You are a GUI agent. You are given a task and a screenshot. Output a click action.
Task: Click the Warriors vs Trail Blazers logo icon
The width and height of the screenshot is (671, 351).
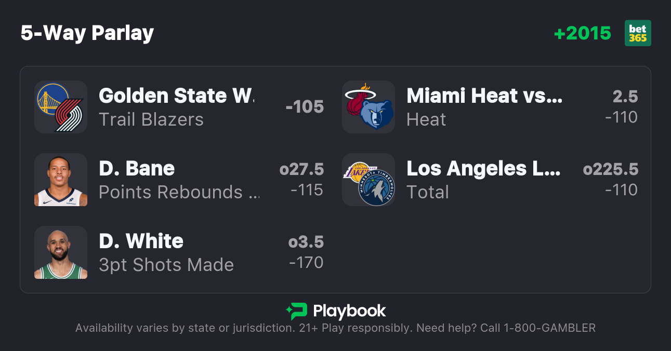point(60,107)
